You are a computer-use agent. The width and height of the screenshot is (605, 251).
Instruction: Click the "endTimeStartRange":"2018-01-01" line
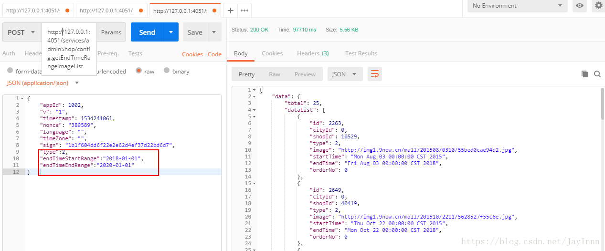click(92, 158)
